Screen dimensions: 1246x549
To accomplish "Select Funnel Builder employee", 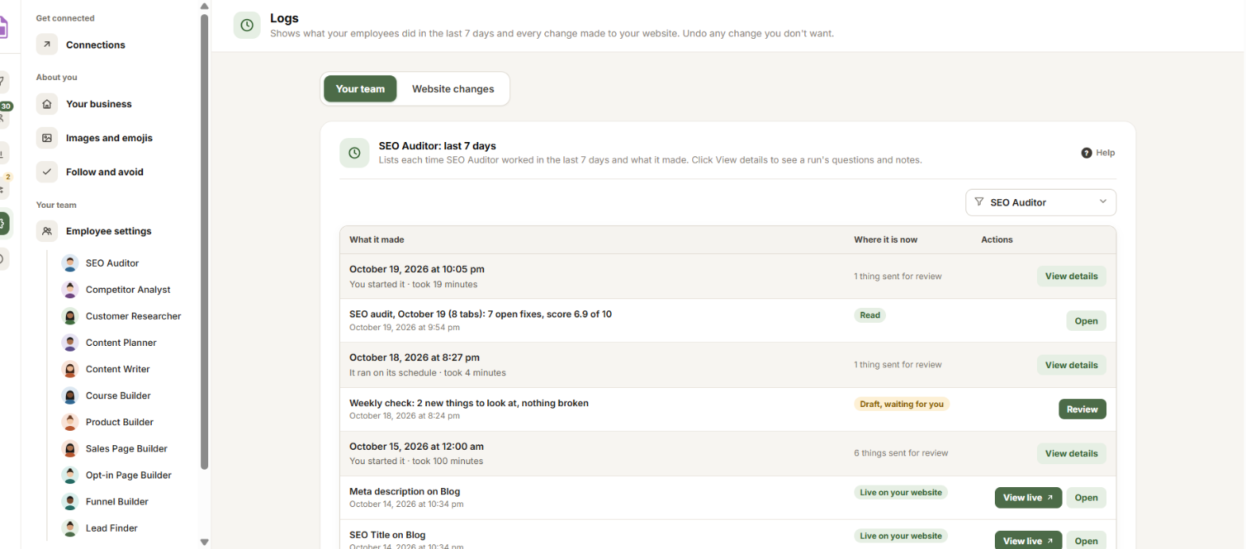I will [117, 501].
